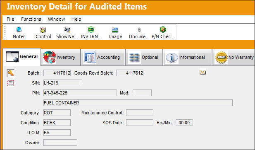Open the Help menu

pyautogui.click(x=76, y=19)
